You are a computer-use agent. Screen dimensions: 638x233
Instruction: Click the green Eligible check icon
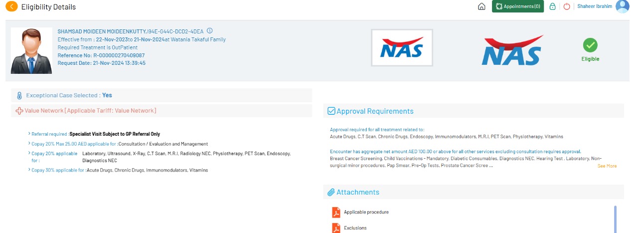[x=590, y=45]
